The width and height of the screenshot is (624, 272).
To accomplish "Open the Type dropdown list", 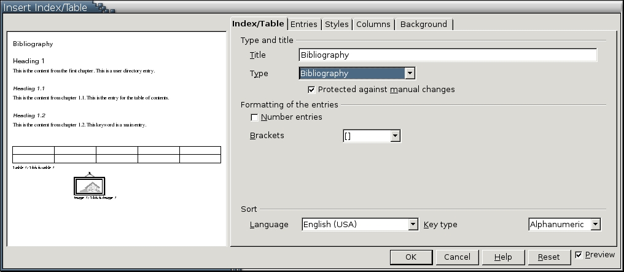I will coord(410,74).
